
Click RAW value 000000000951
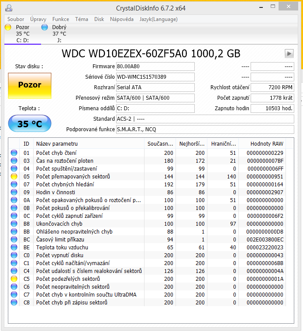tap(265, 177)
